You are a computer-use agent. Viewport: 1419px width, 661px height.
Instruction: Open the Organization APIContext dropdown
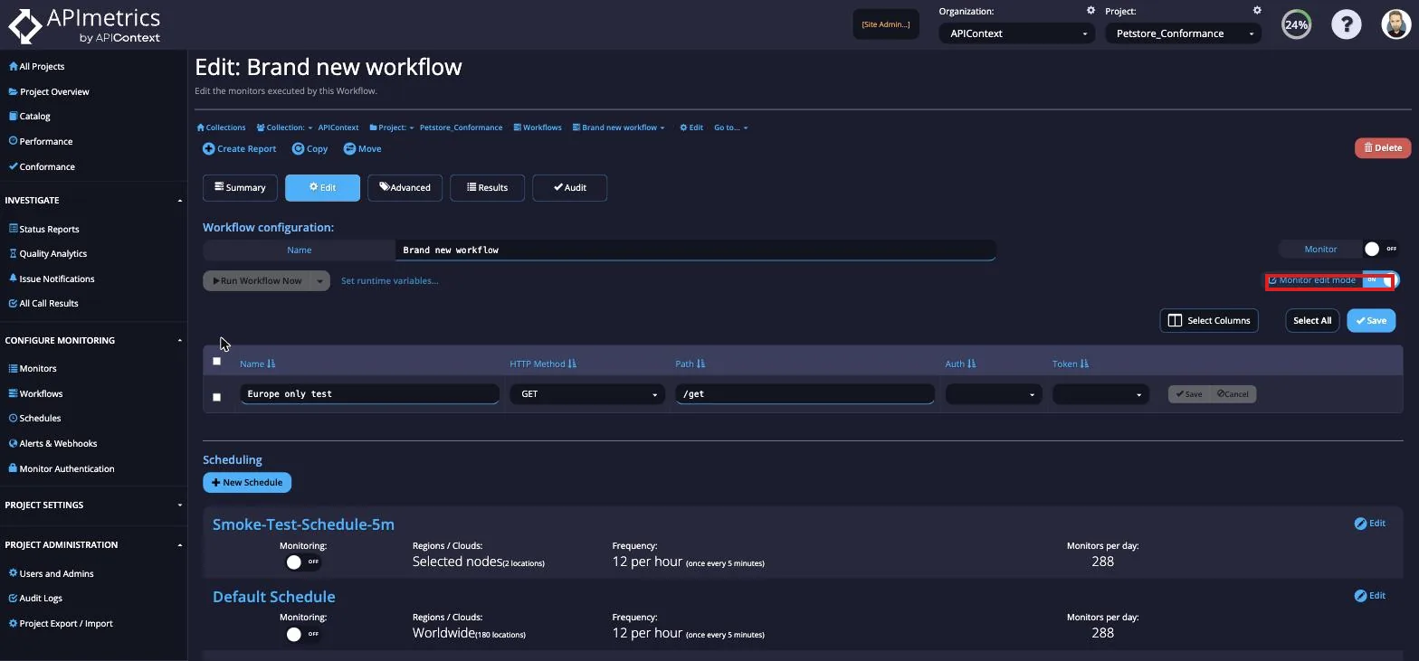coord(1018,33)
